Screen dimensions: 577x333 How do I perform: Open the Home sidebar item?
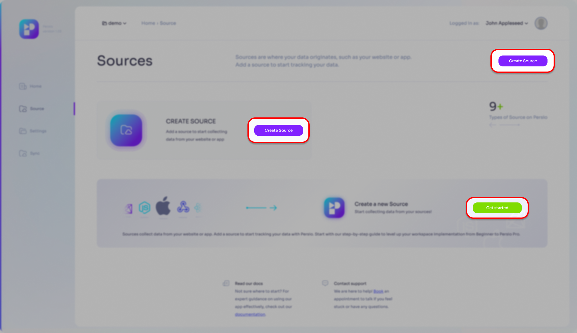[30, 86]
